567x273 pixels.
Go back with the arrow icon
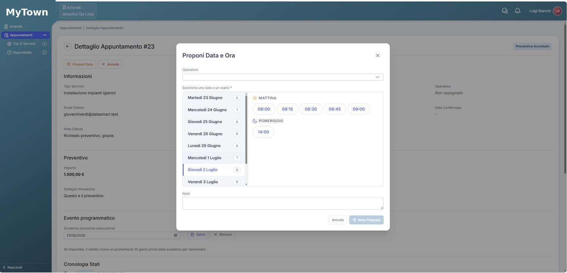68,47
